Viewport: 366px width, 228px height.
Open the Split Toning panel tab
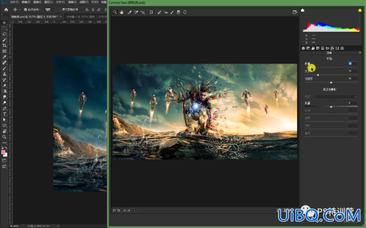tap(322, 48)
